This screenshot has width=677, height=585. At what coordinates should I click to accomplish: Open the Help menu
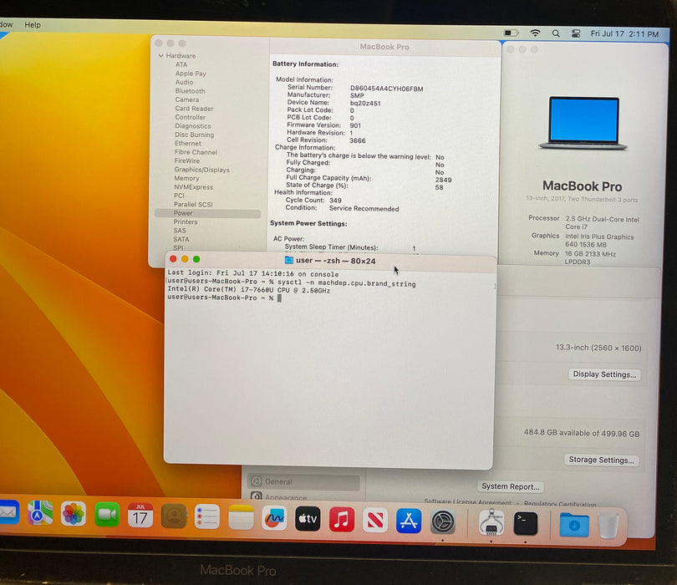[33, 24]
